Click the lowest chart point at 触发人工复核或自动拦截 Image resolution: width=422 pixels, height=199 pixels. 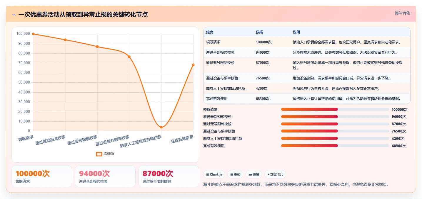161,127
